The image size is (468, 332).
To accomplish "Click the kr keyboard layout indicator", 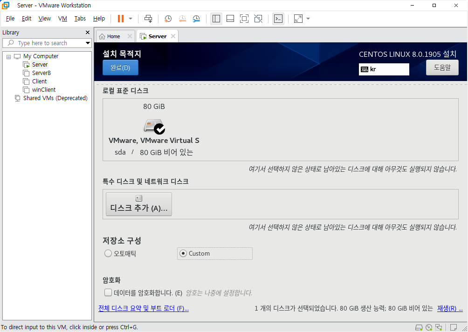I will 384,69.
